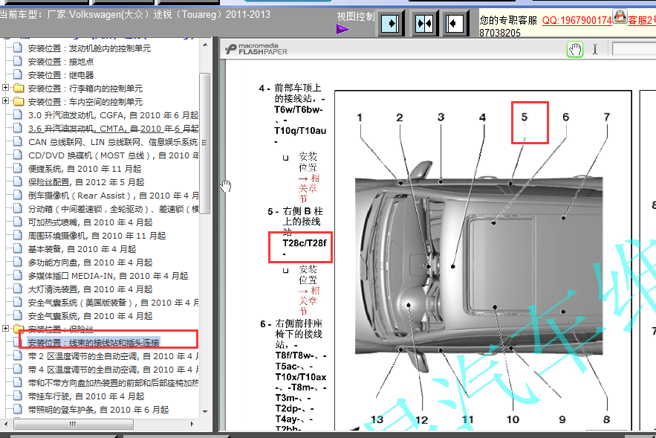Click tree panel scroll-down arrow
This screenshot has height=438, width=656.
pyautogui.click(x=205, y=412)
